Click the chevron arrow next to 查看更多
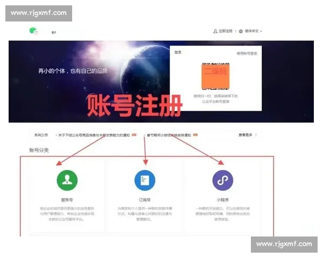 pyautogui.click(x=256, y=135)
